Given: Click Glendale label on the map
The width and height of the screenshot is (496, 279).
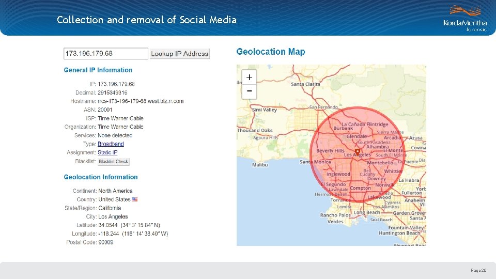Looking at the screenshot, I should tap(357, 136).
